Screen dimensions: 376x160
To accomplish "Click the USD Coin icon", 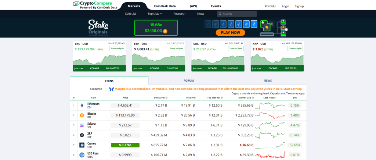I will 82,155.
